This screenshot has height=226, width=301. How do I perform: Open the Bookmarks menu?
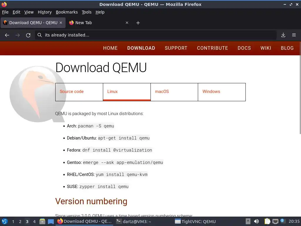pyautogui.click(x=67, y=12)
